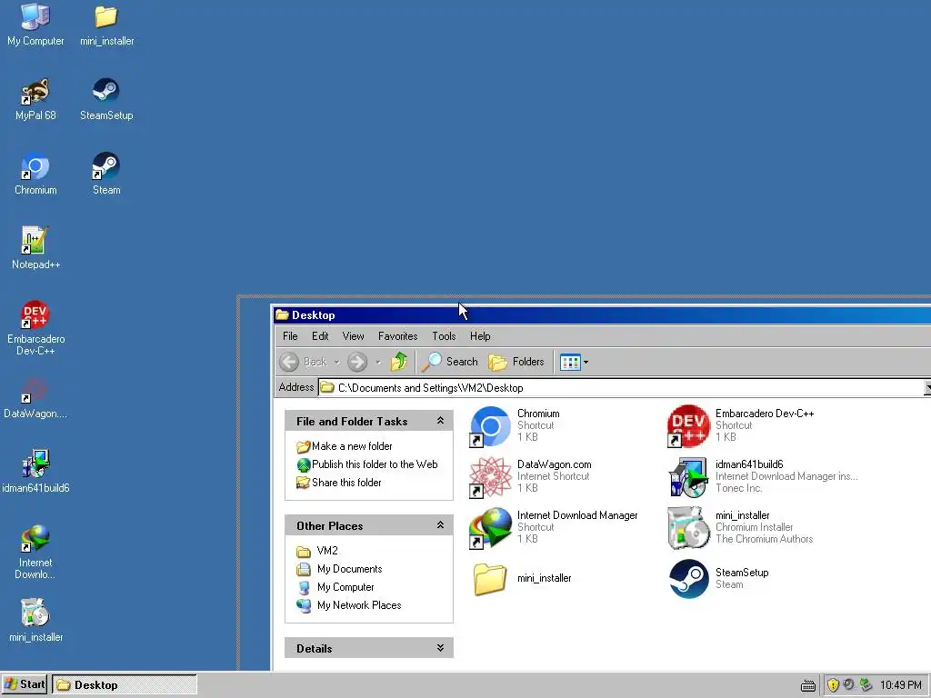Select Embarcadero Dev-C++ desktop shortcut
This screenshot has height=698, width=931.
click(x=35, y=329)
